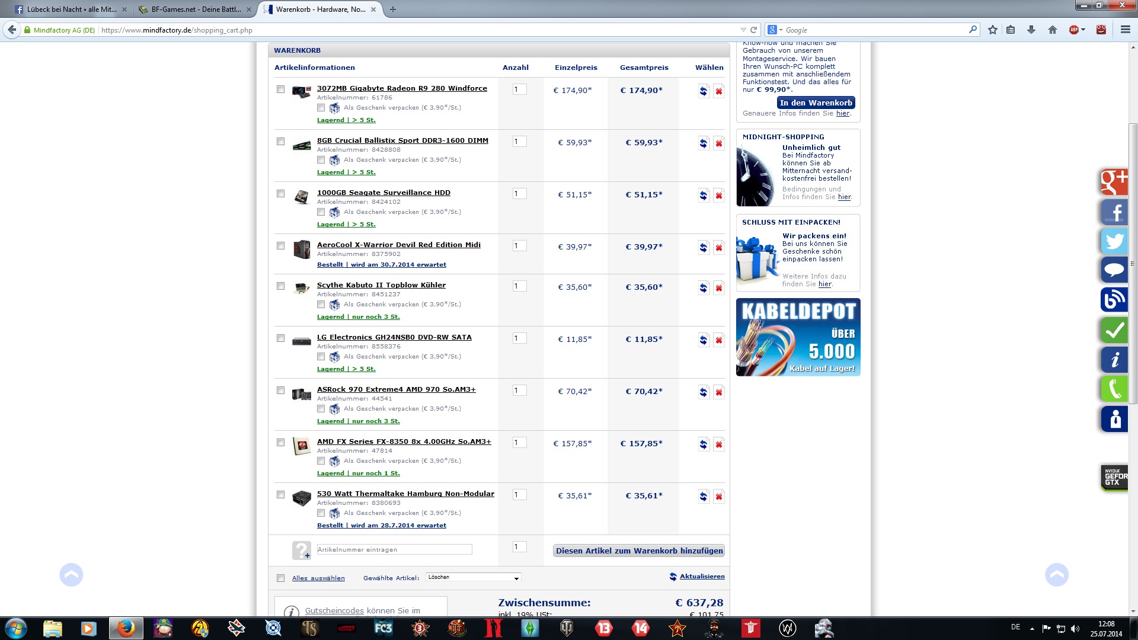
Task: Go back with browser back arrow
Action: (12, 30)
